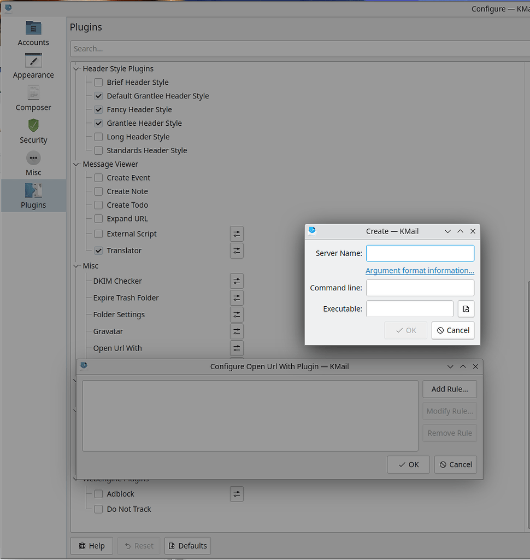Open the Composer settings page
Screen dimensions: 530x560
pos(33,98)
